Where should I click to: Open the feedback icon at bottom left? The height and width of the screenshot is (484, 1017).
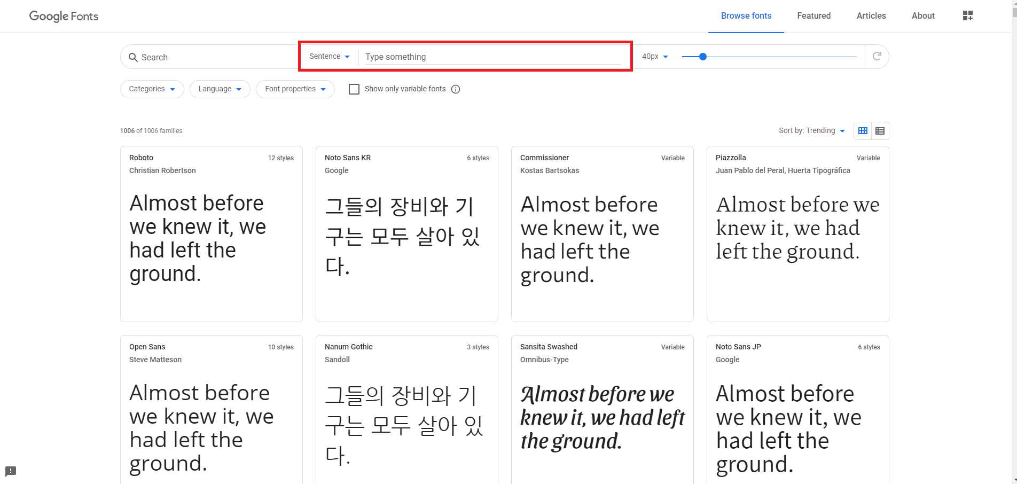click(11, 471)
